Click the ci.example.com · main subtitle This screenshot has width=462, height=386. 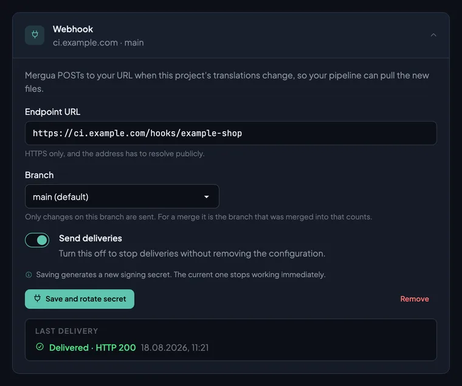[98, 43]
